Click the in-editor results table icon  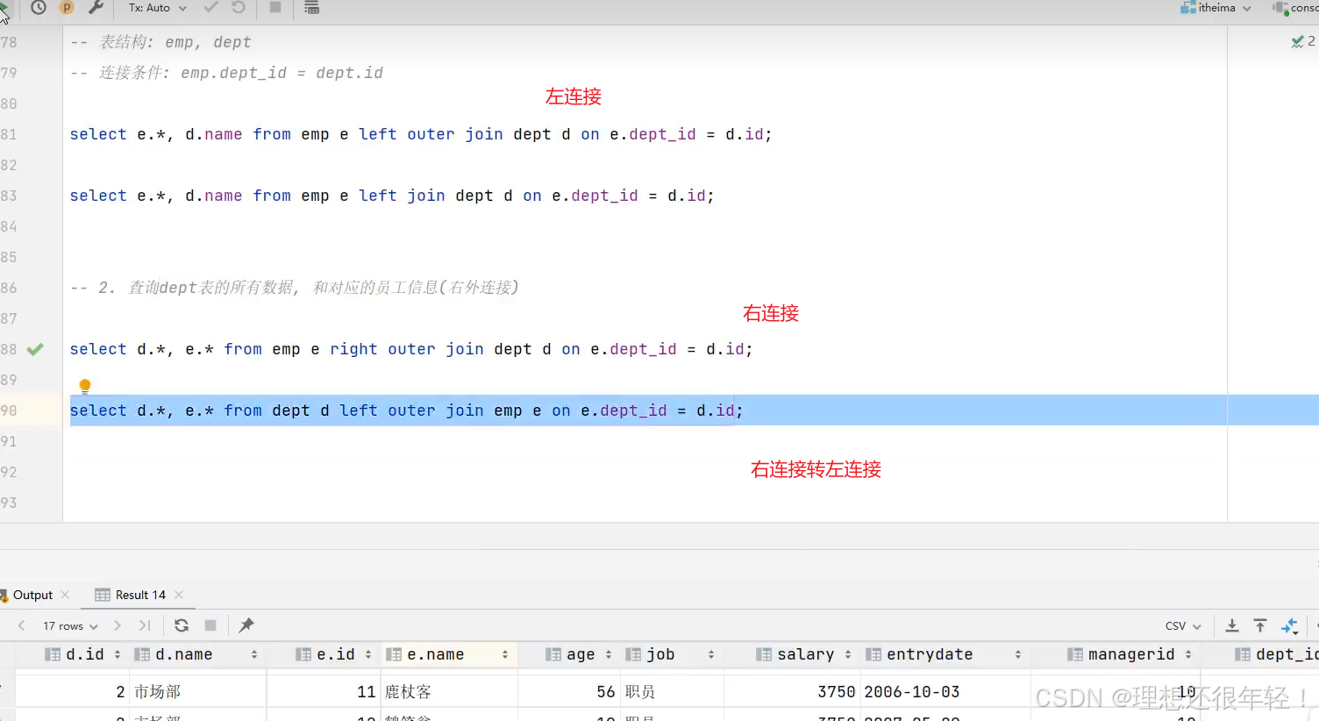coord(311,8)
